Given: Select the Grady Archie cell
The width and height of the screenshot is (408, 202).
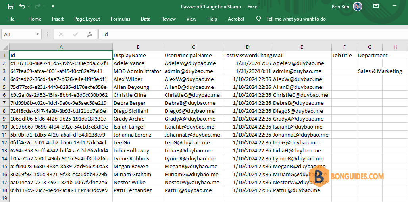Looking at the screenshot, I should pos(138,119).
